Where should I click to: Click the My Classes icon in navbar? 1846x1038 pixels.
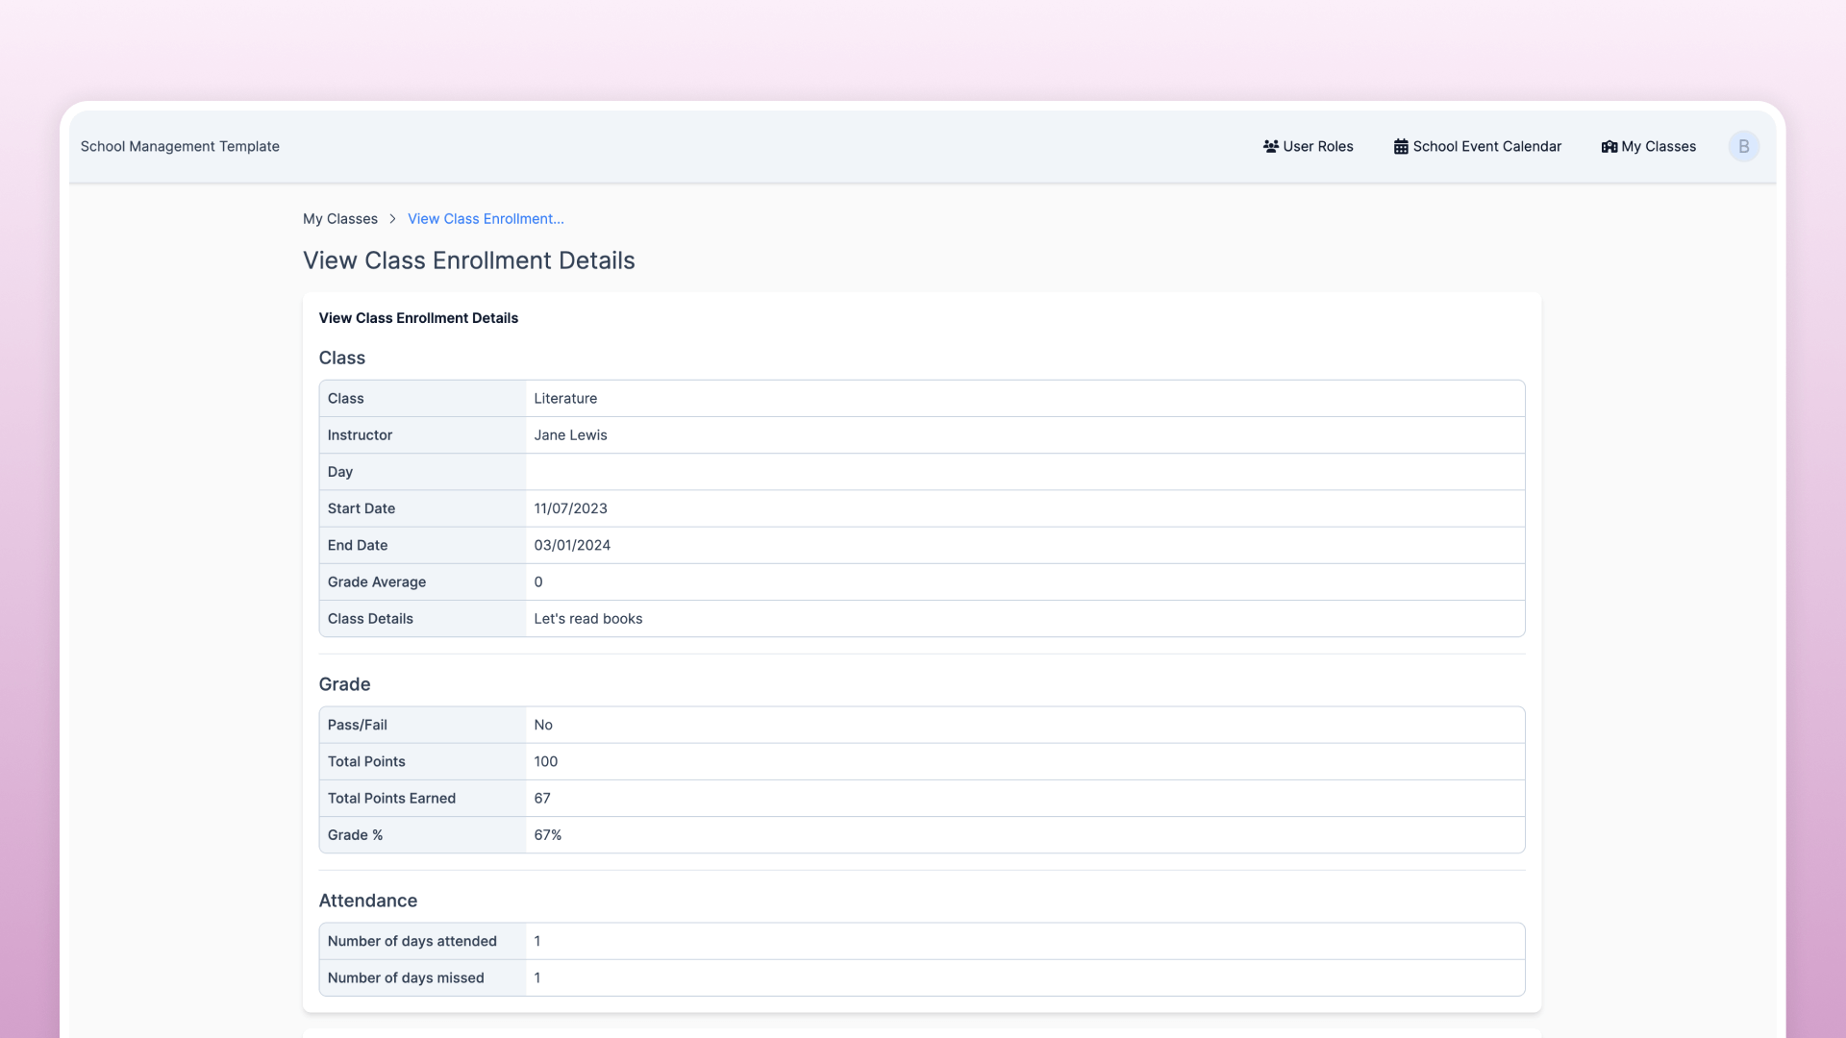1609,146
